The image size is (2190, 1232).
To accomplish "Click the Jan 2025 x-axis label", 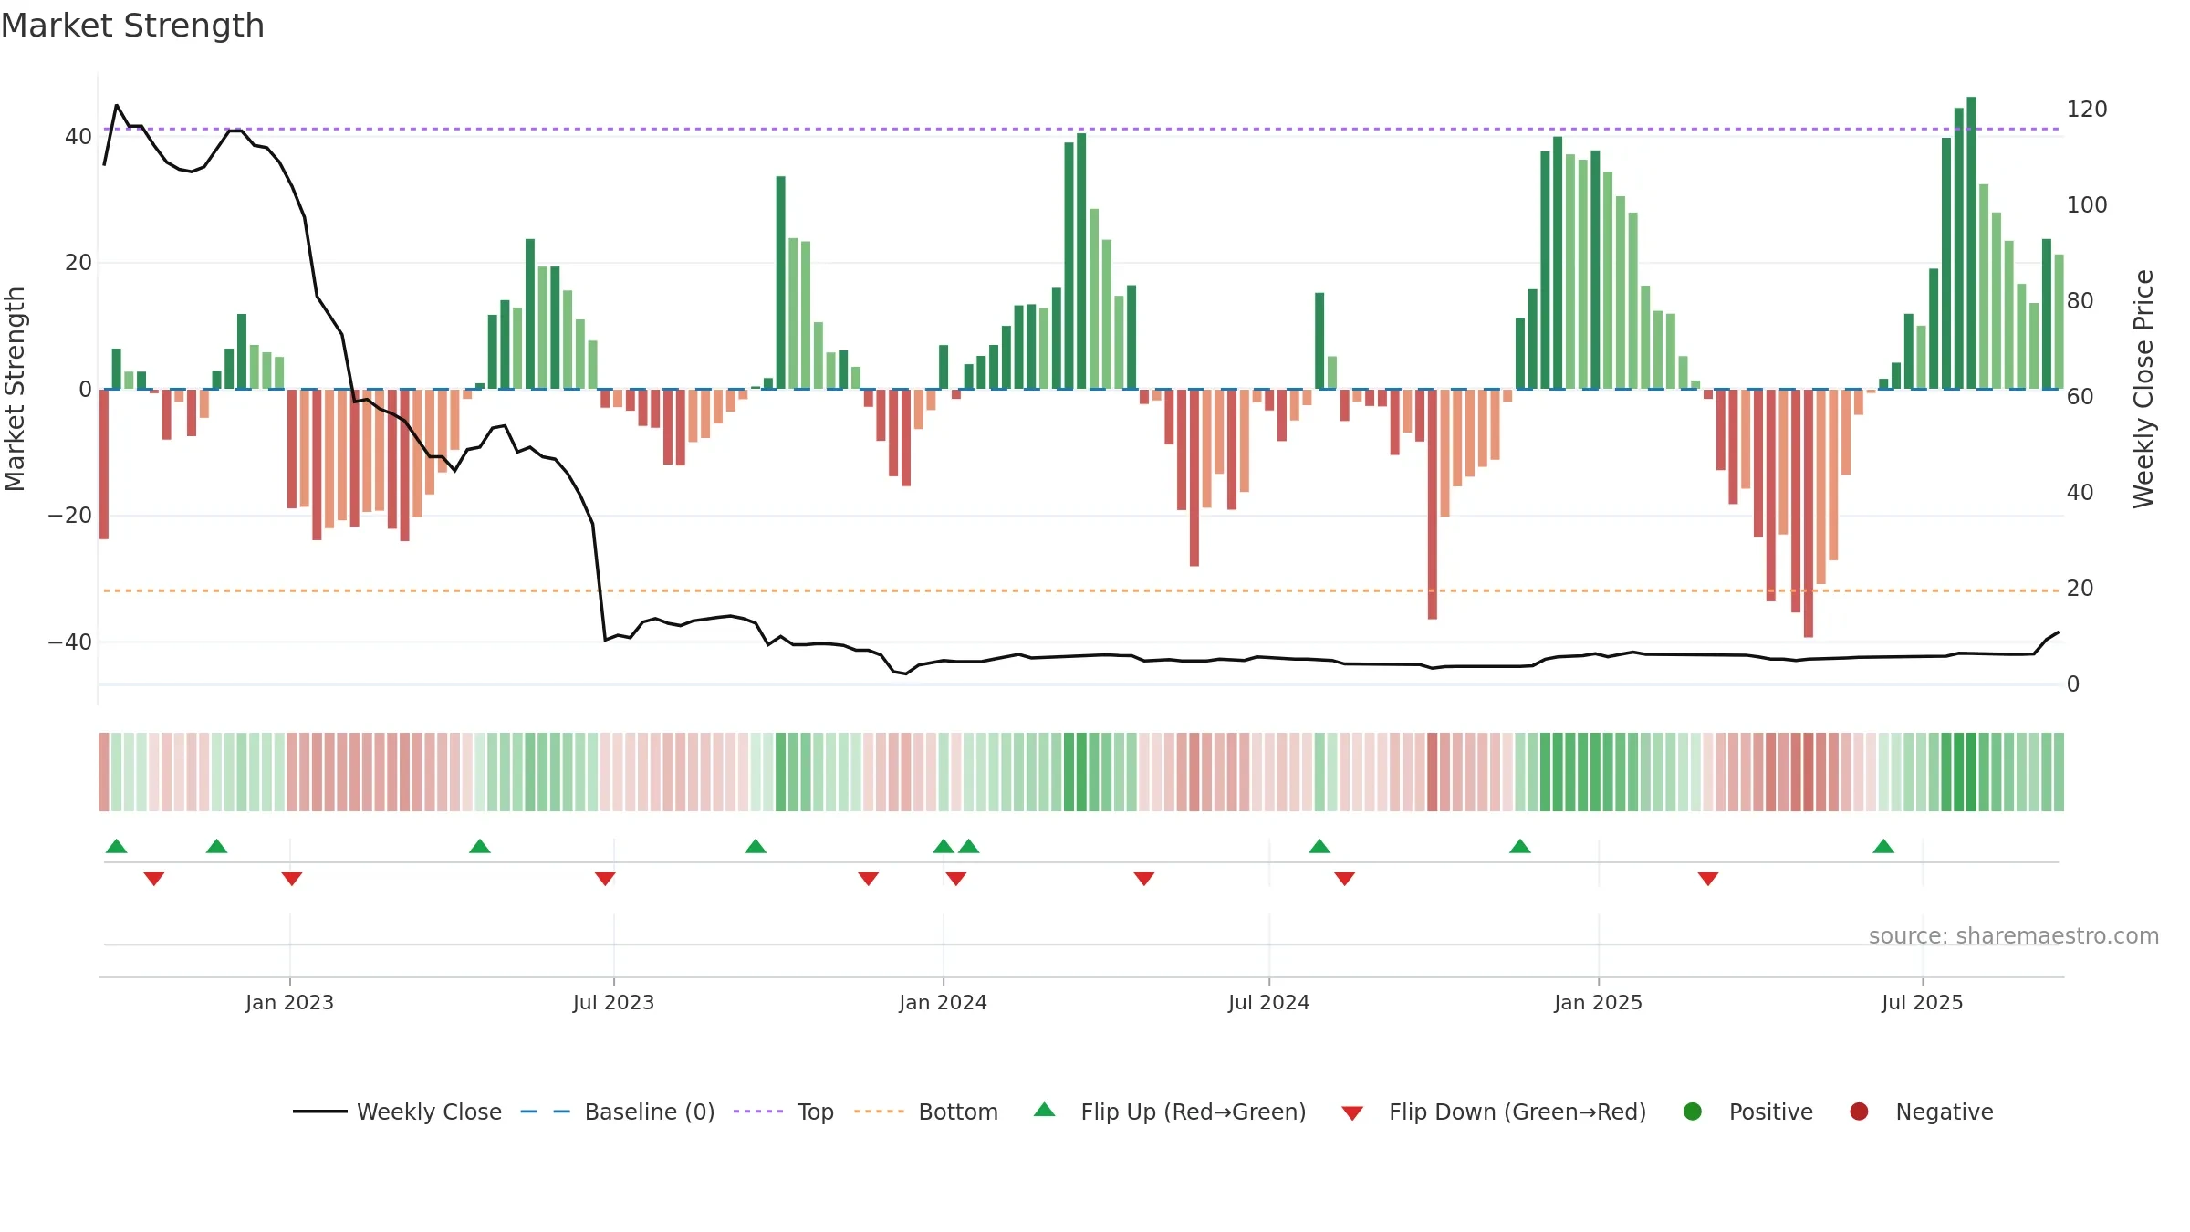I will (x=1598, y=1003).
